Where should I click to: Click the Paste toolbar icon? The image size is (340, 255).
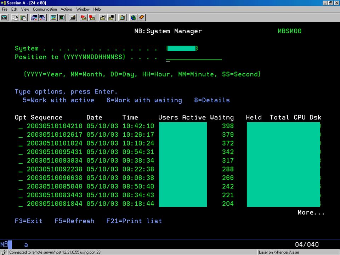coord(23,18)
